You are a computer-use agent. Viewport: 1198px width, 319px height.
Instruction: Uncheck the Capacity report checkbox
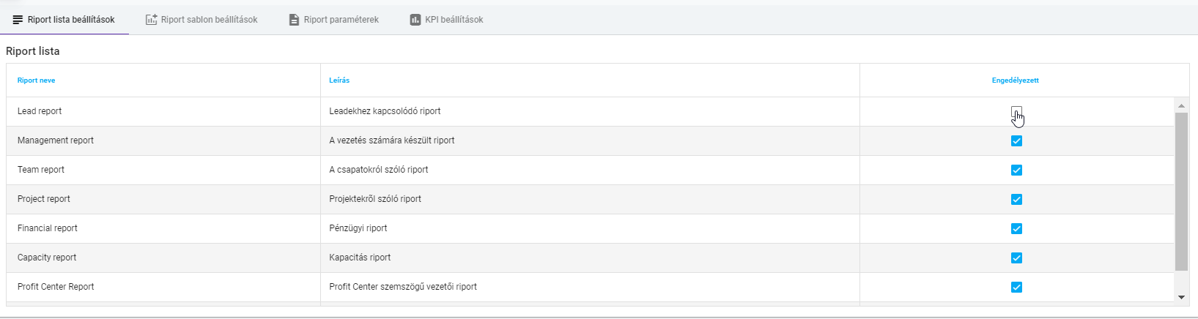coord(1016,258)
